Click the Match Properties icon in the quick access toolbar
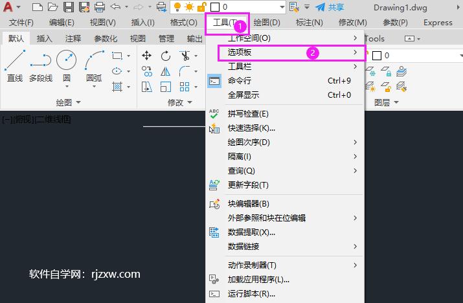 pyautogui.click(x=294, y=6)
